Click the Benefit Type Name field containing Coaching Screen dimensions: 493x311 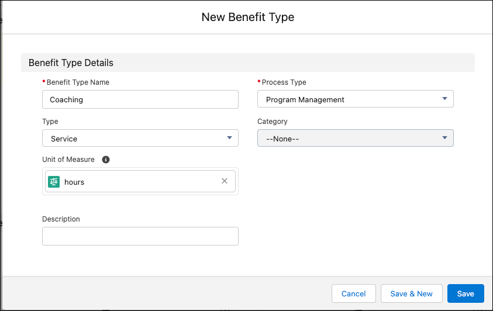coord(140,99)
